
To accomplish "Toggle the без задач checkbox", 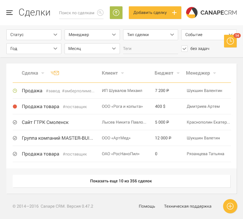I will click(x=184, y=49).
